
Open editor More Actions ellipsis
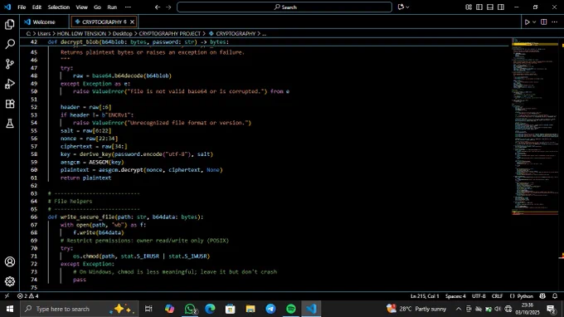pyautogui.click(x=554, y=22)
